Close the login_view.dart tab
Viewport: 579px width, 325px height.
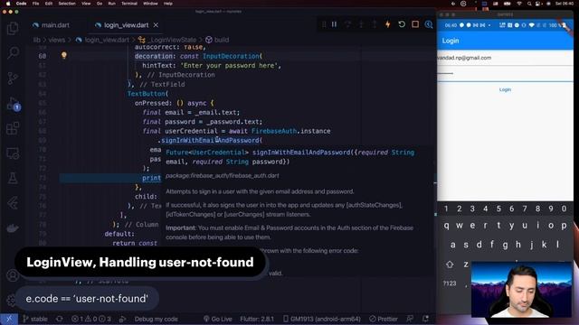pyautogui.click(x=156, y=25)
